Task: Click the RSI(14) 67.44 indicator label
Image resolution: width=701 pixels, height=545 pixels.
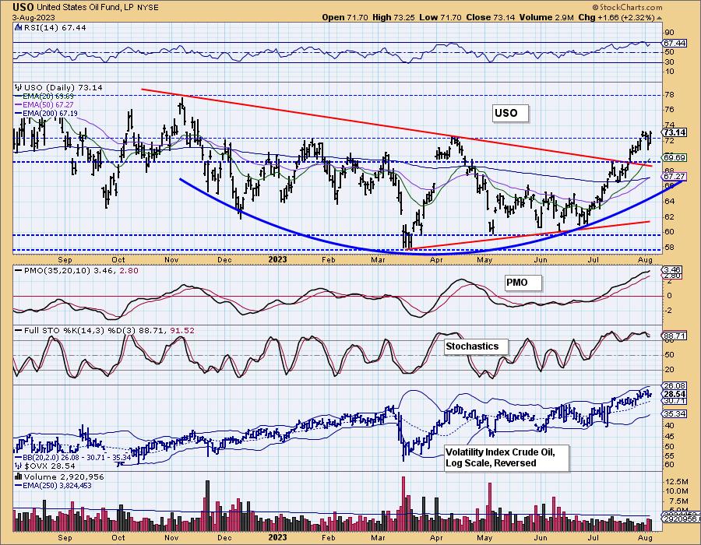Action: click(55, 27)
